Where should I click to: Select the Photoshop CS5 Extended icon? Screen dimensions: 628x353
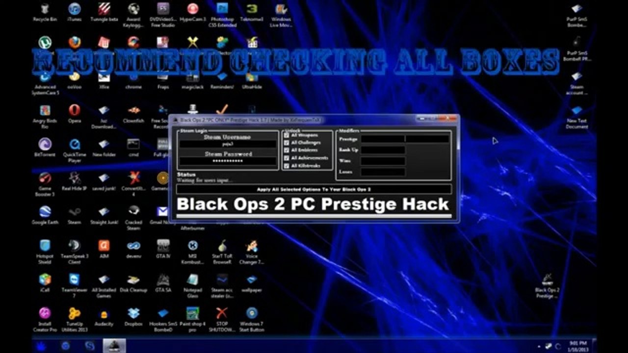pyautogui.click(x=222, y=15)
